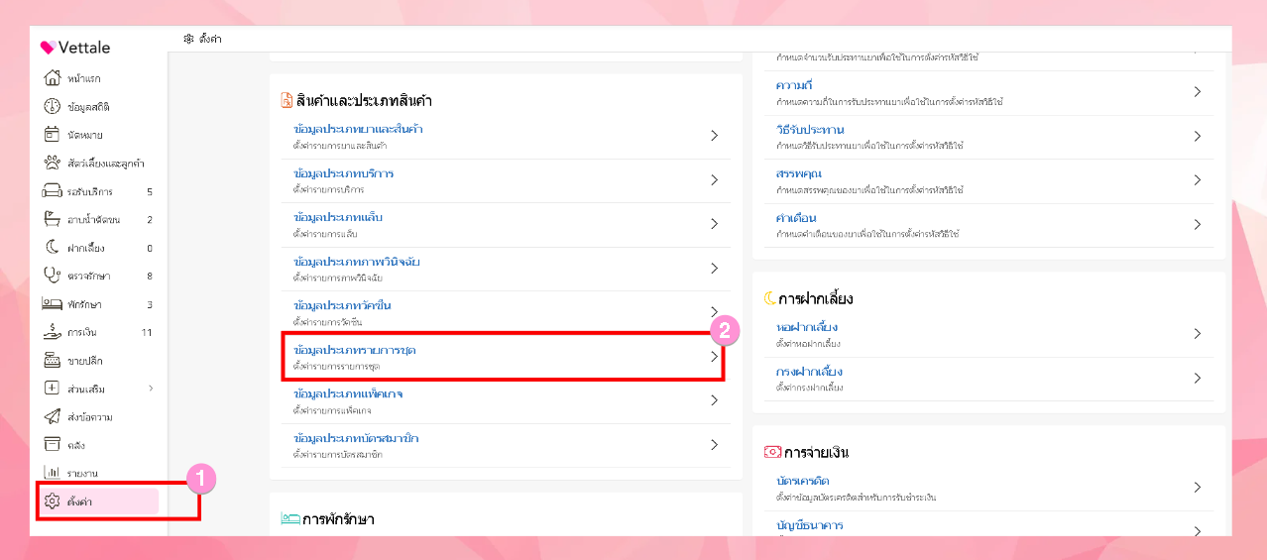Select อาบน้ำตัดขน bathtub icon in sidebar
This screenshot has height=560, width=1267.
tap(53, 219)
